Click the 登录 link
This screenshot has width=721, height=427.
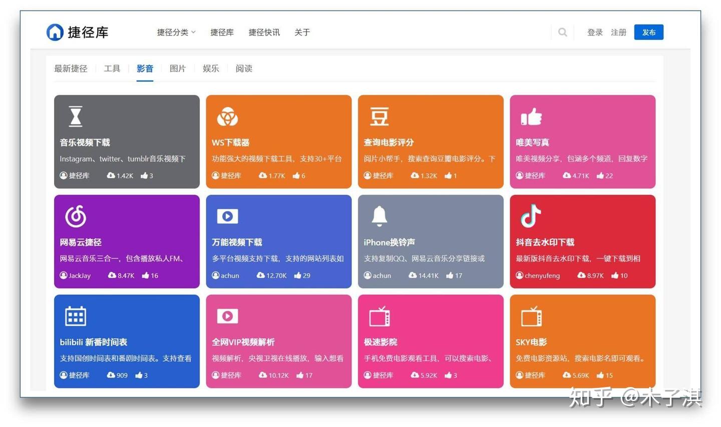pyautogui.click(x=595, y=32)
